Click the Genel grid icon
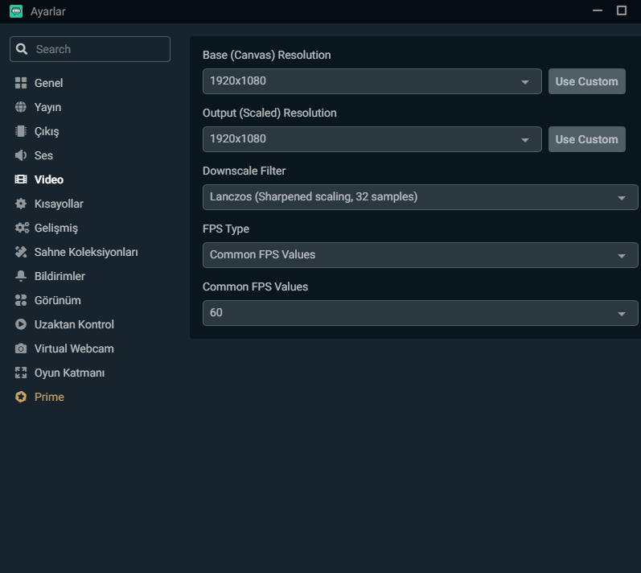The width and height of the screenshot is (641, 573). pyautogui.click(x=21, y=83)
